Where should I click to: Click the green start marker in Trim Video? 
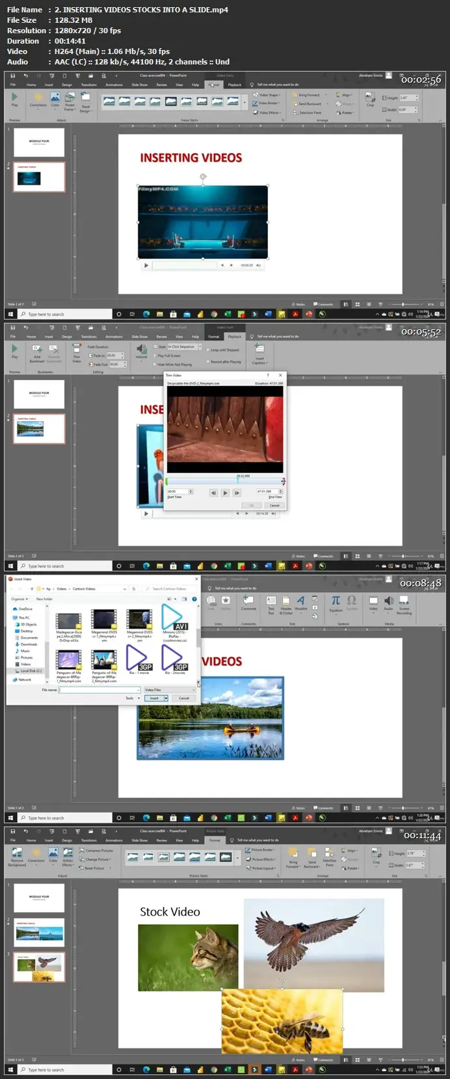point(166,482)
